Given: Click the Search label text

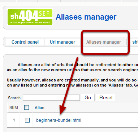Looking at the screenshot, I should [x=15, y=98].
